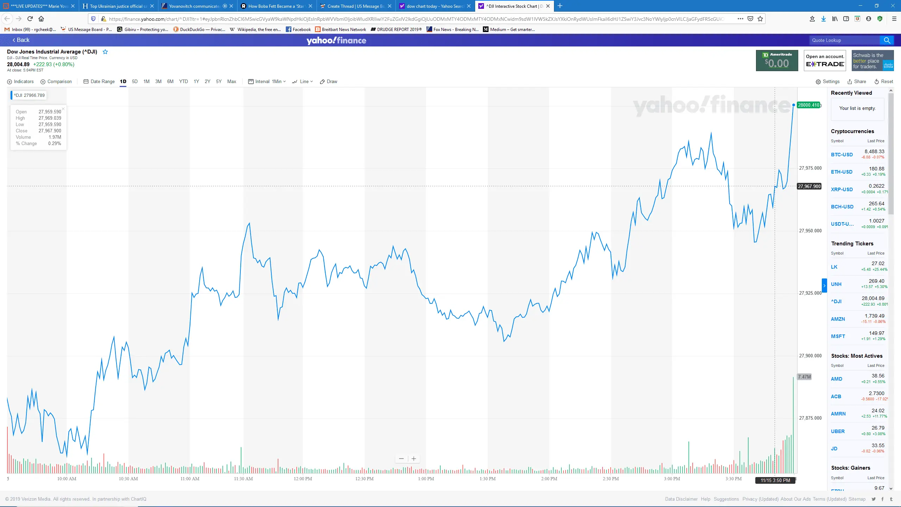The height and width of the screenshot is (507, 901).
Task: Open chart Settings gear
Action: 827,82
